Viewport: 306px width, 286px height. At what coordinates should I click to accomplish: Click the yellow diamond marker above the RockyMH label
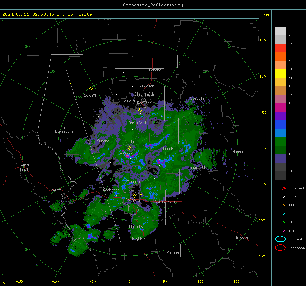tap(91, 89)
